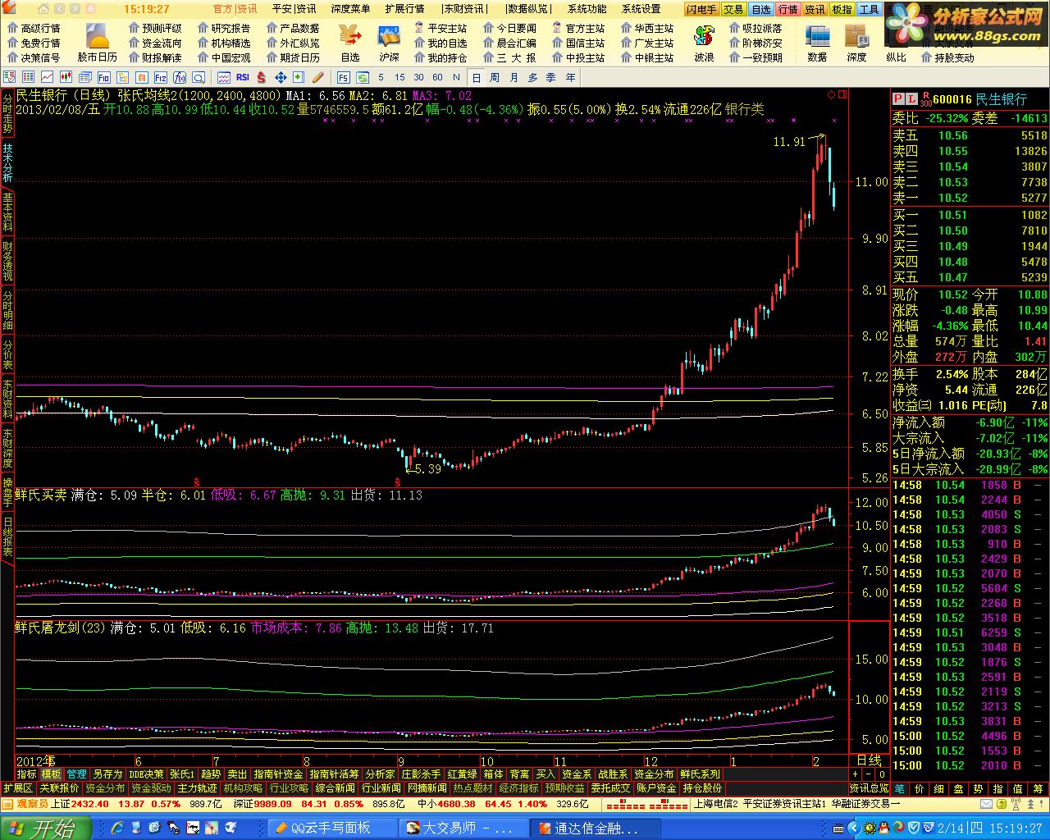Click the red dollar sign toolbar icon
Screen dimensions: 1050x840
[x=262, y=77]
